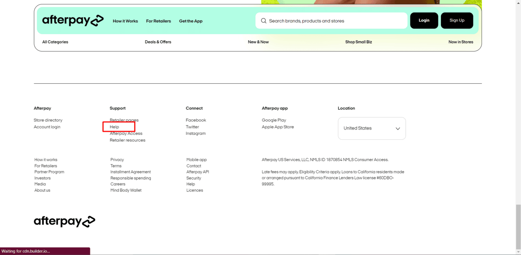The width and height of the screenshot is (521, 255).
Task: Focus the search brands, products and stores field
Action: (331, 21)
